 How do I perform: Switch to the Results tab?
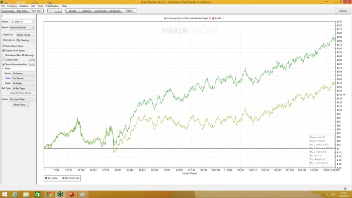coord(72,11)
